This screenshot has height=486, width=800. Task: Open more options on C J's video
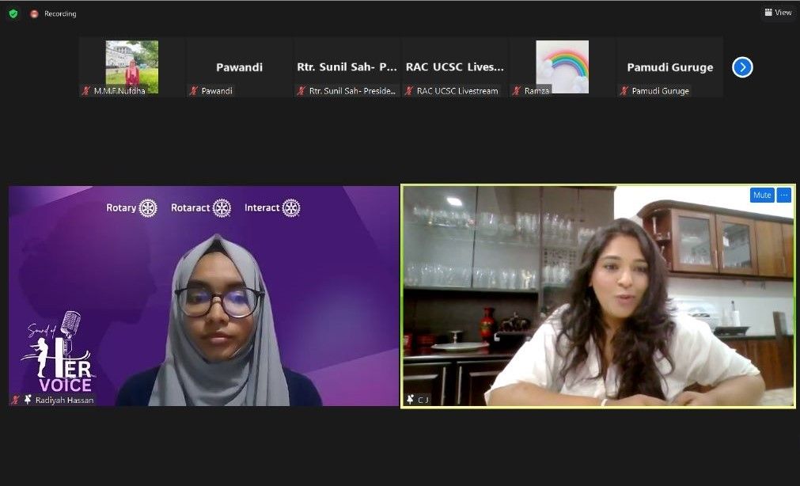click(x=783, y=195)
